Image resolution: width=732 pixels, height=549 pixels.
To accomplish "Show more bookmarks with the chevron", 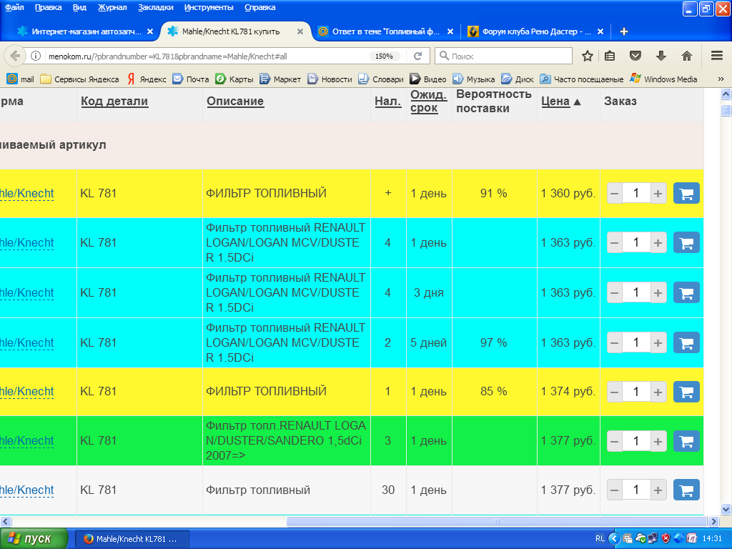I will [721, 79].
